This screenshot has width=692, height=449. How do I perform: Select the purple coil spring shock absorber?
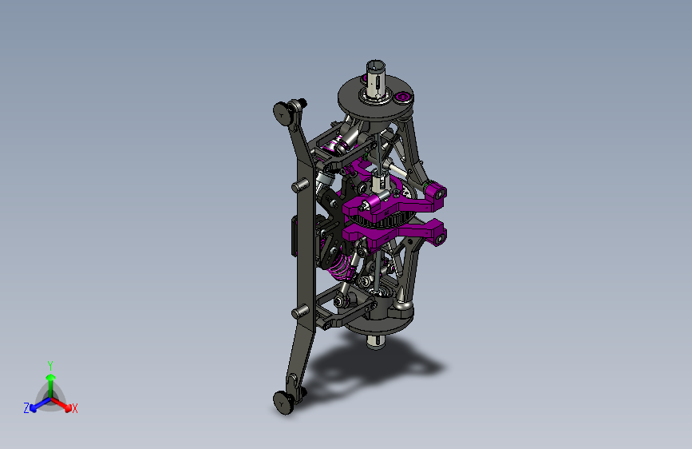click(x=340, y=268)
